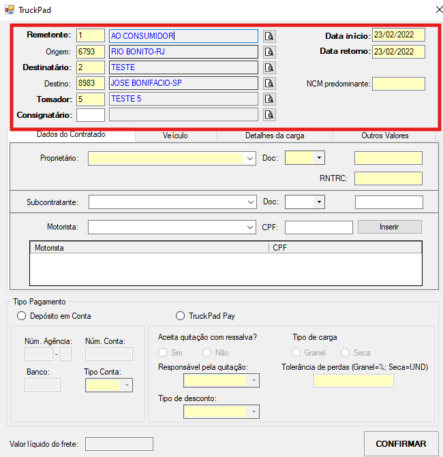Open the Detalhes da carga tab
The height and width of the screenshot is (457, 443).
coord(275,136)
